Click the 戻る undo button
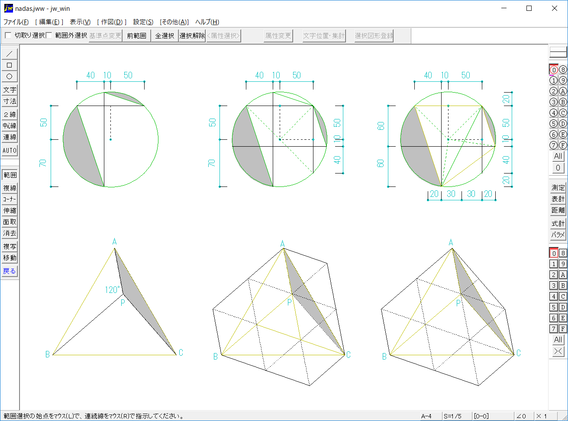 (10, 271)
